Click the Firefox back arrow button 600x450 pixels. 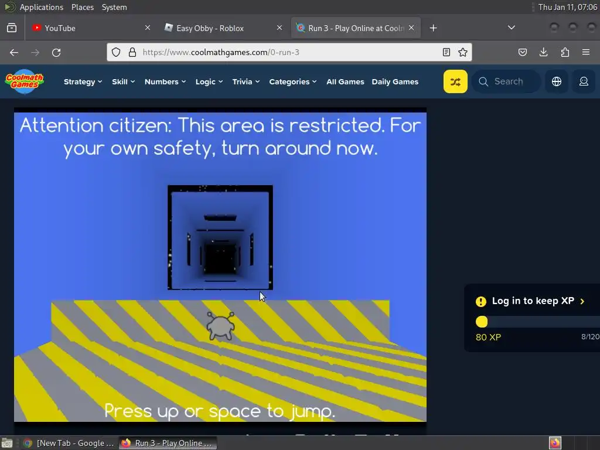coord(14,52)
